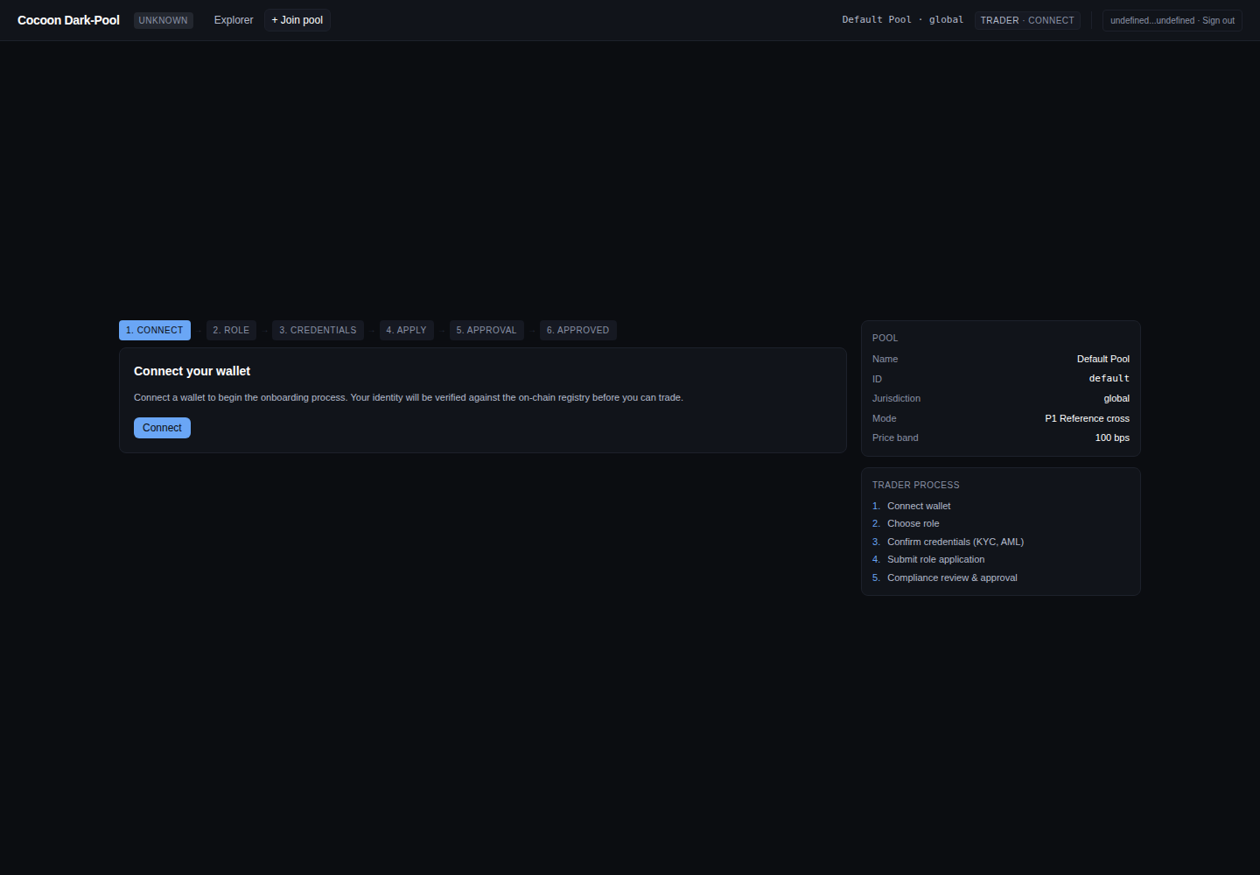The width and height of the screenshot is (1260, 875).
Task: Click the Default Pool name value
Action: [x=1102, y=359]
